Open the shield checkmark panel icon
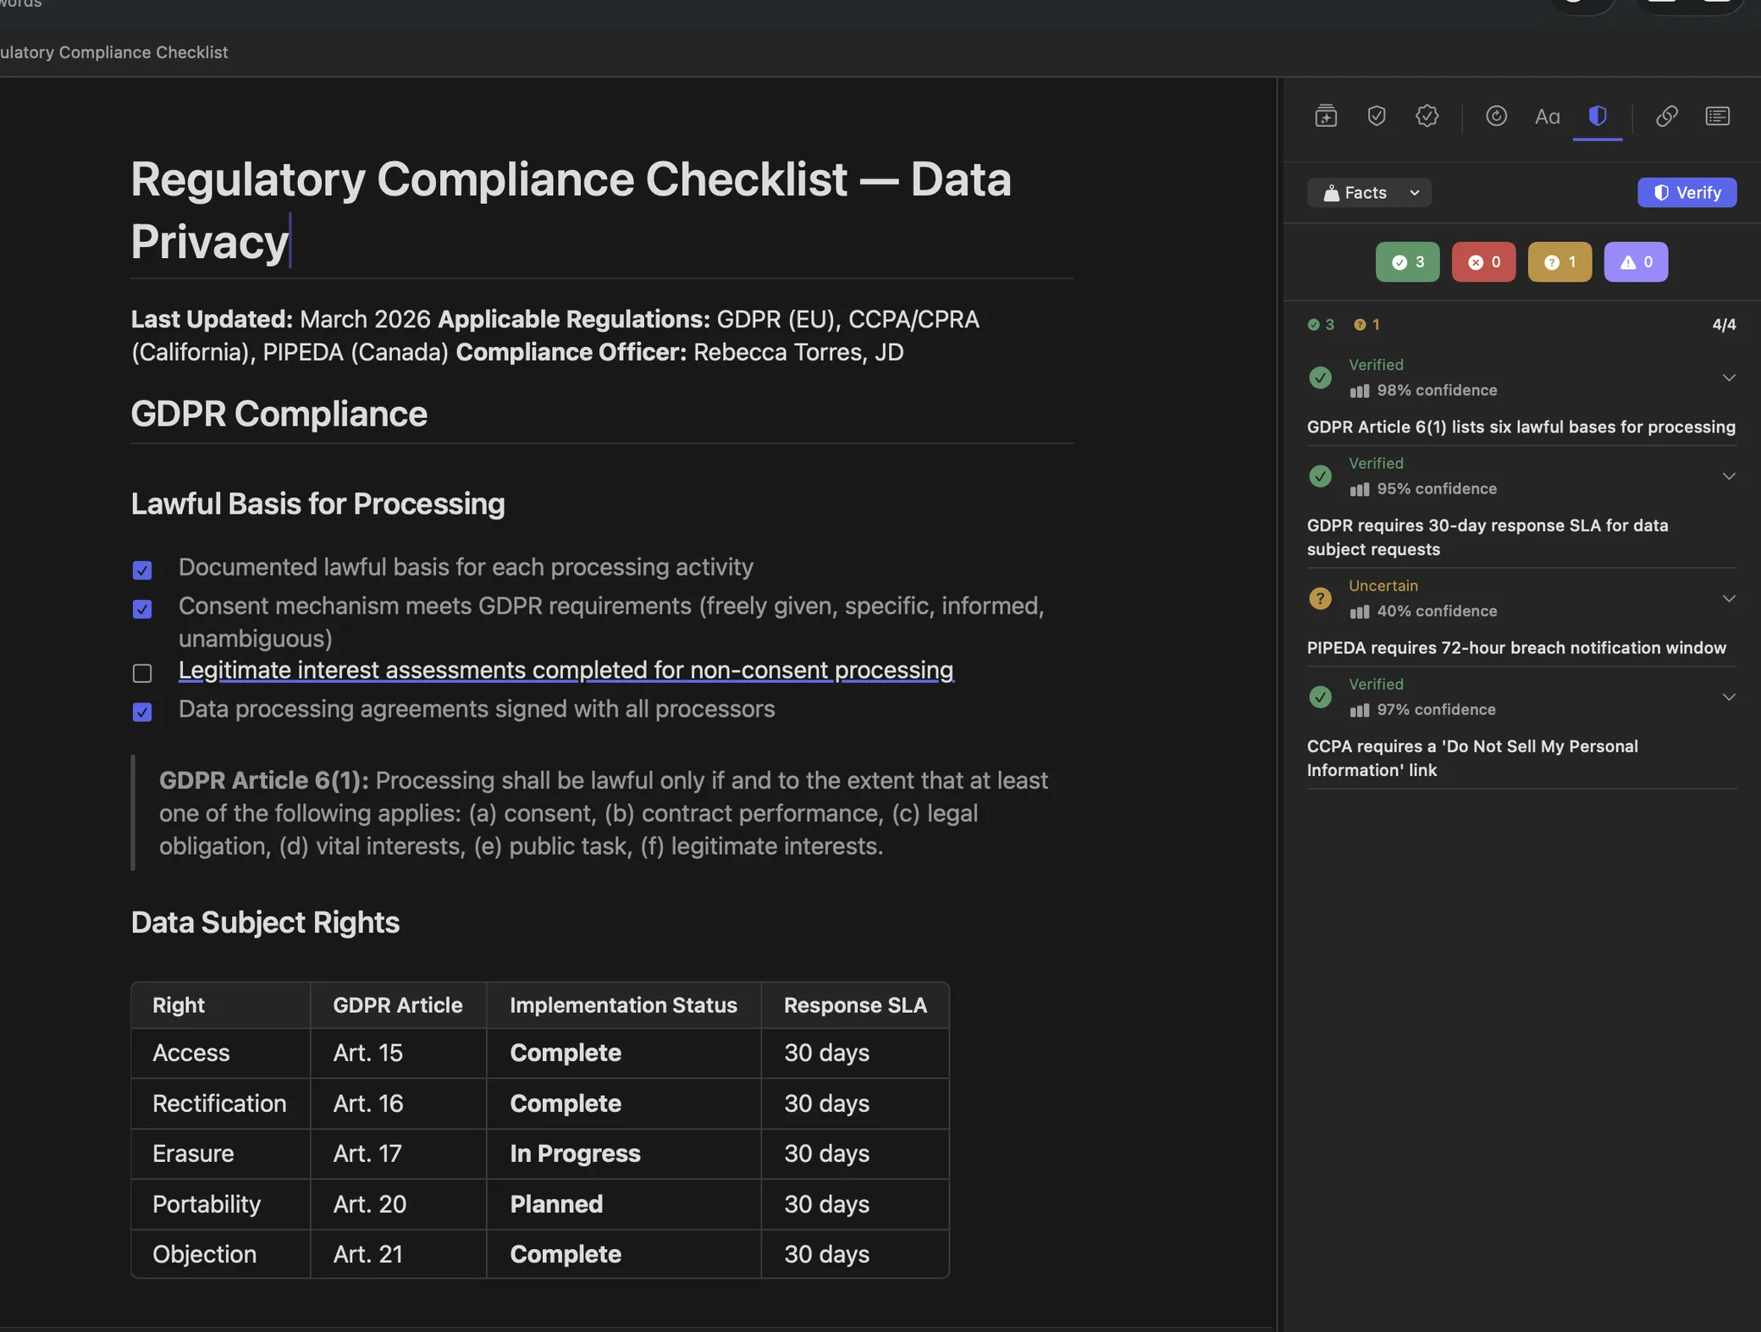1761x1332 pixels. (x=1377, y=116)
